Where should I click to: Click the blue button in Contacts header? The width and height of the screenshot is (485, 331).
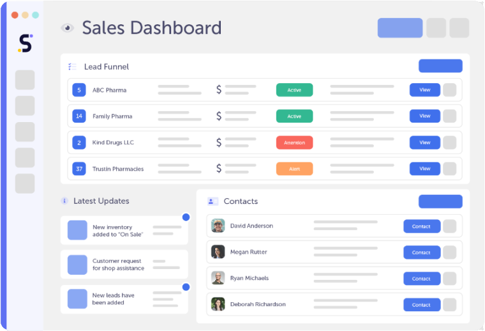coord(440,201)
